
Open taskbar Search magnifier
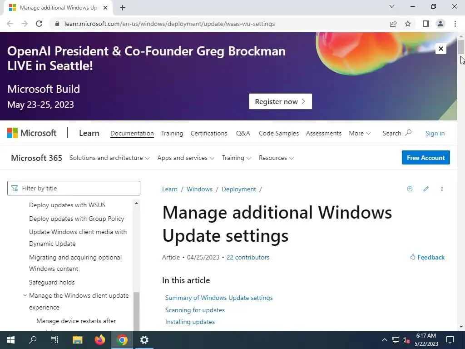tap(33, 340)
